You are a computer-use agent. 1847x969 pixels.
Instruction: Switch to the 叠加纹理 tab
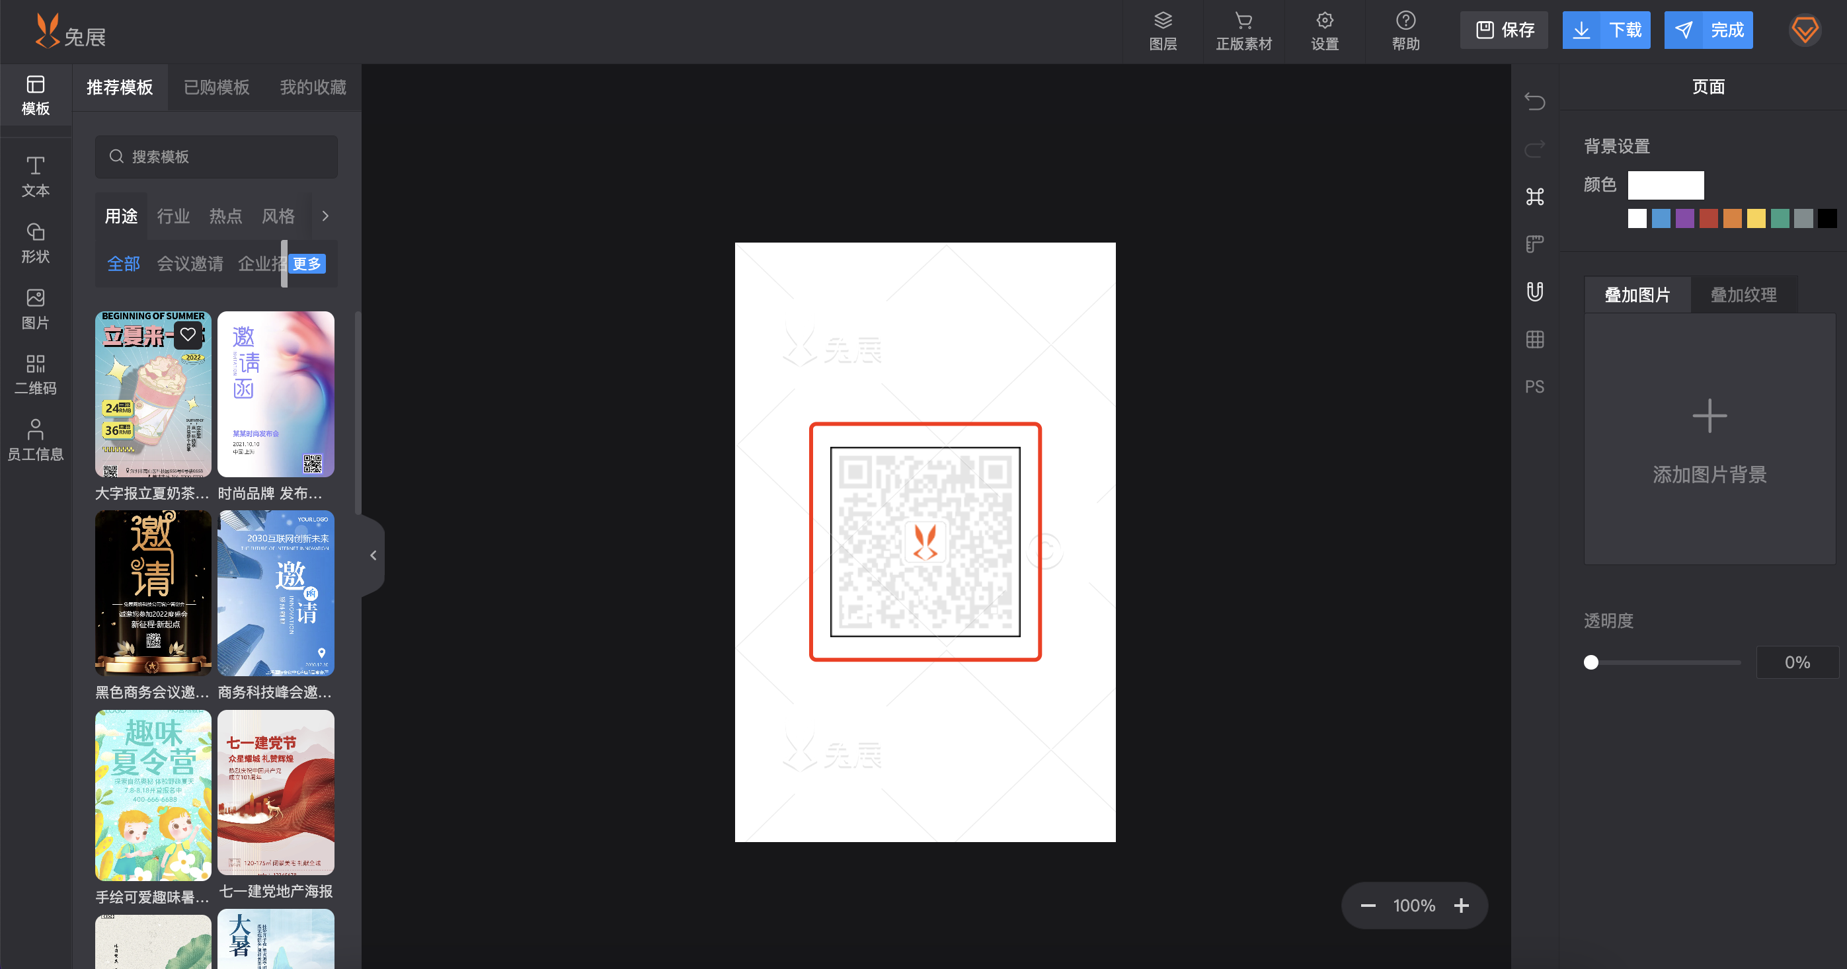click(x=1743, y=295)
